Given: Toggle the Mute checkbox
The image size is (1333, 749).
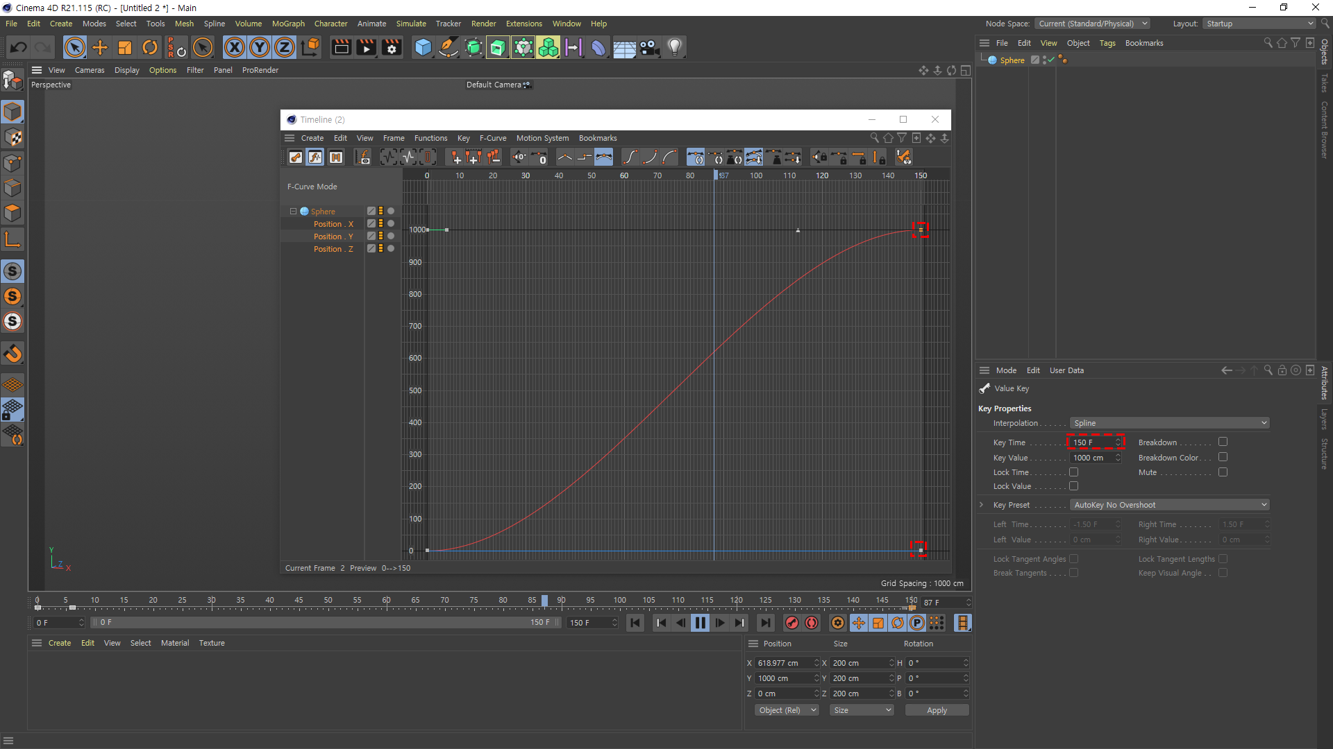Looking at the screenshot, I should point(1223,472).
